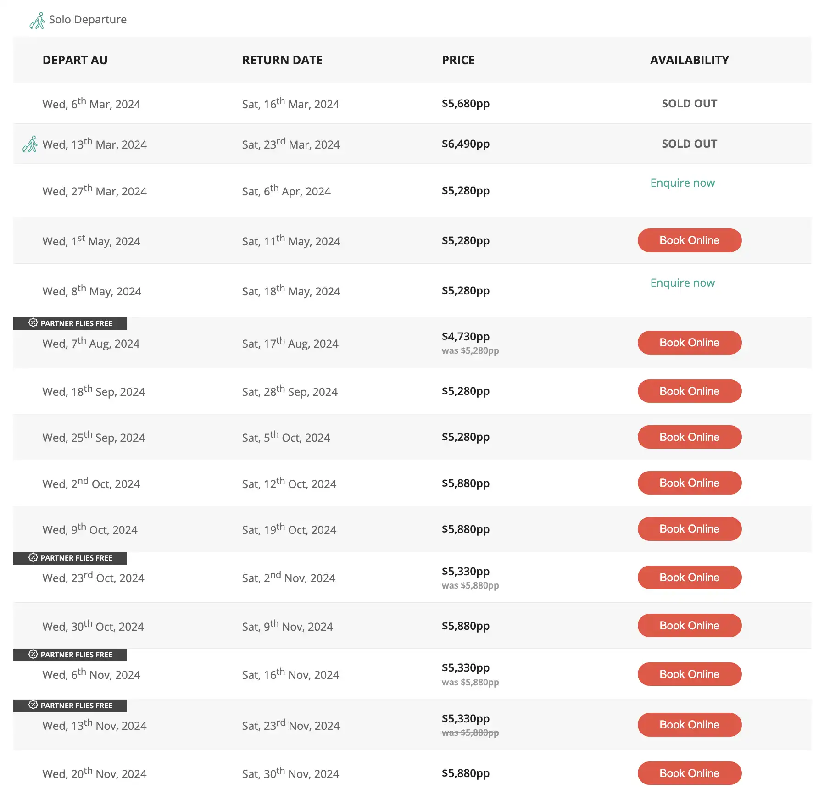813x789 pixels.
Task: Hit Book Online for 20th Nov departure
Action: (x=689, y=773)
